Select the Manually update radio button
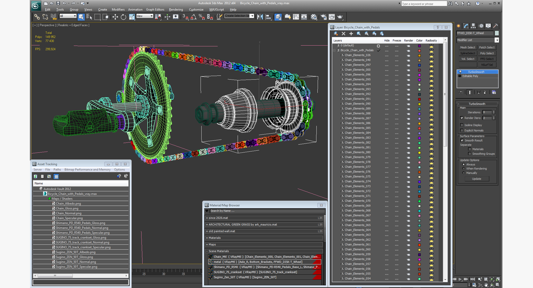 [x=463, y=173]
